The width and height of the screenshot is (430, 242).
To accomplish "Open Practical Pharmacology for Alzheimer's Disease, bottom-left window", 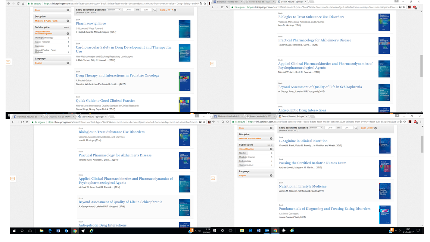I will coord(115,155).
